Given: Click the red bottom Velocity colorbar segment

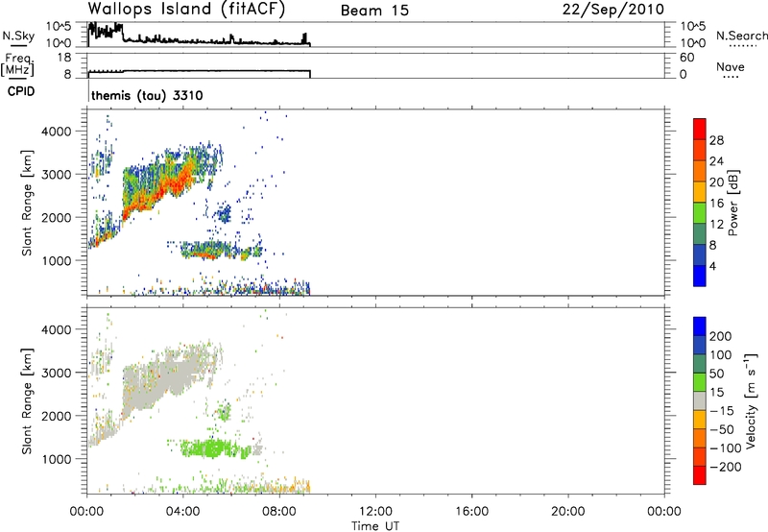Looking at the screenshot, I should 700,475.
